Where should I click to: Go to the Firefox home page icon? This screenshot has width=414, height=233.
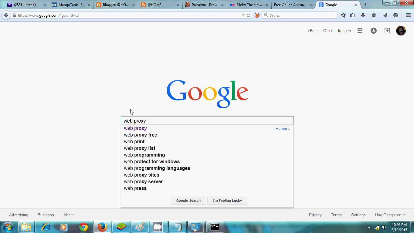(x=374, y=15)
